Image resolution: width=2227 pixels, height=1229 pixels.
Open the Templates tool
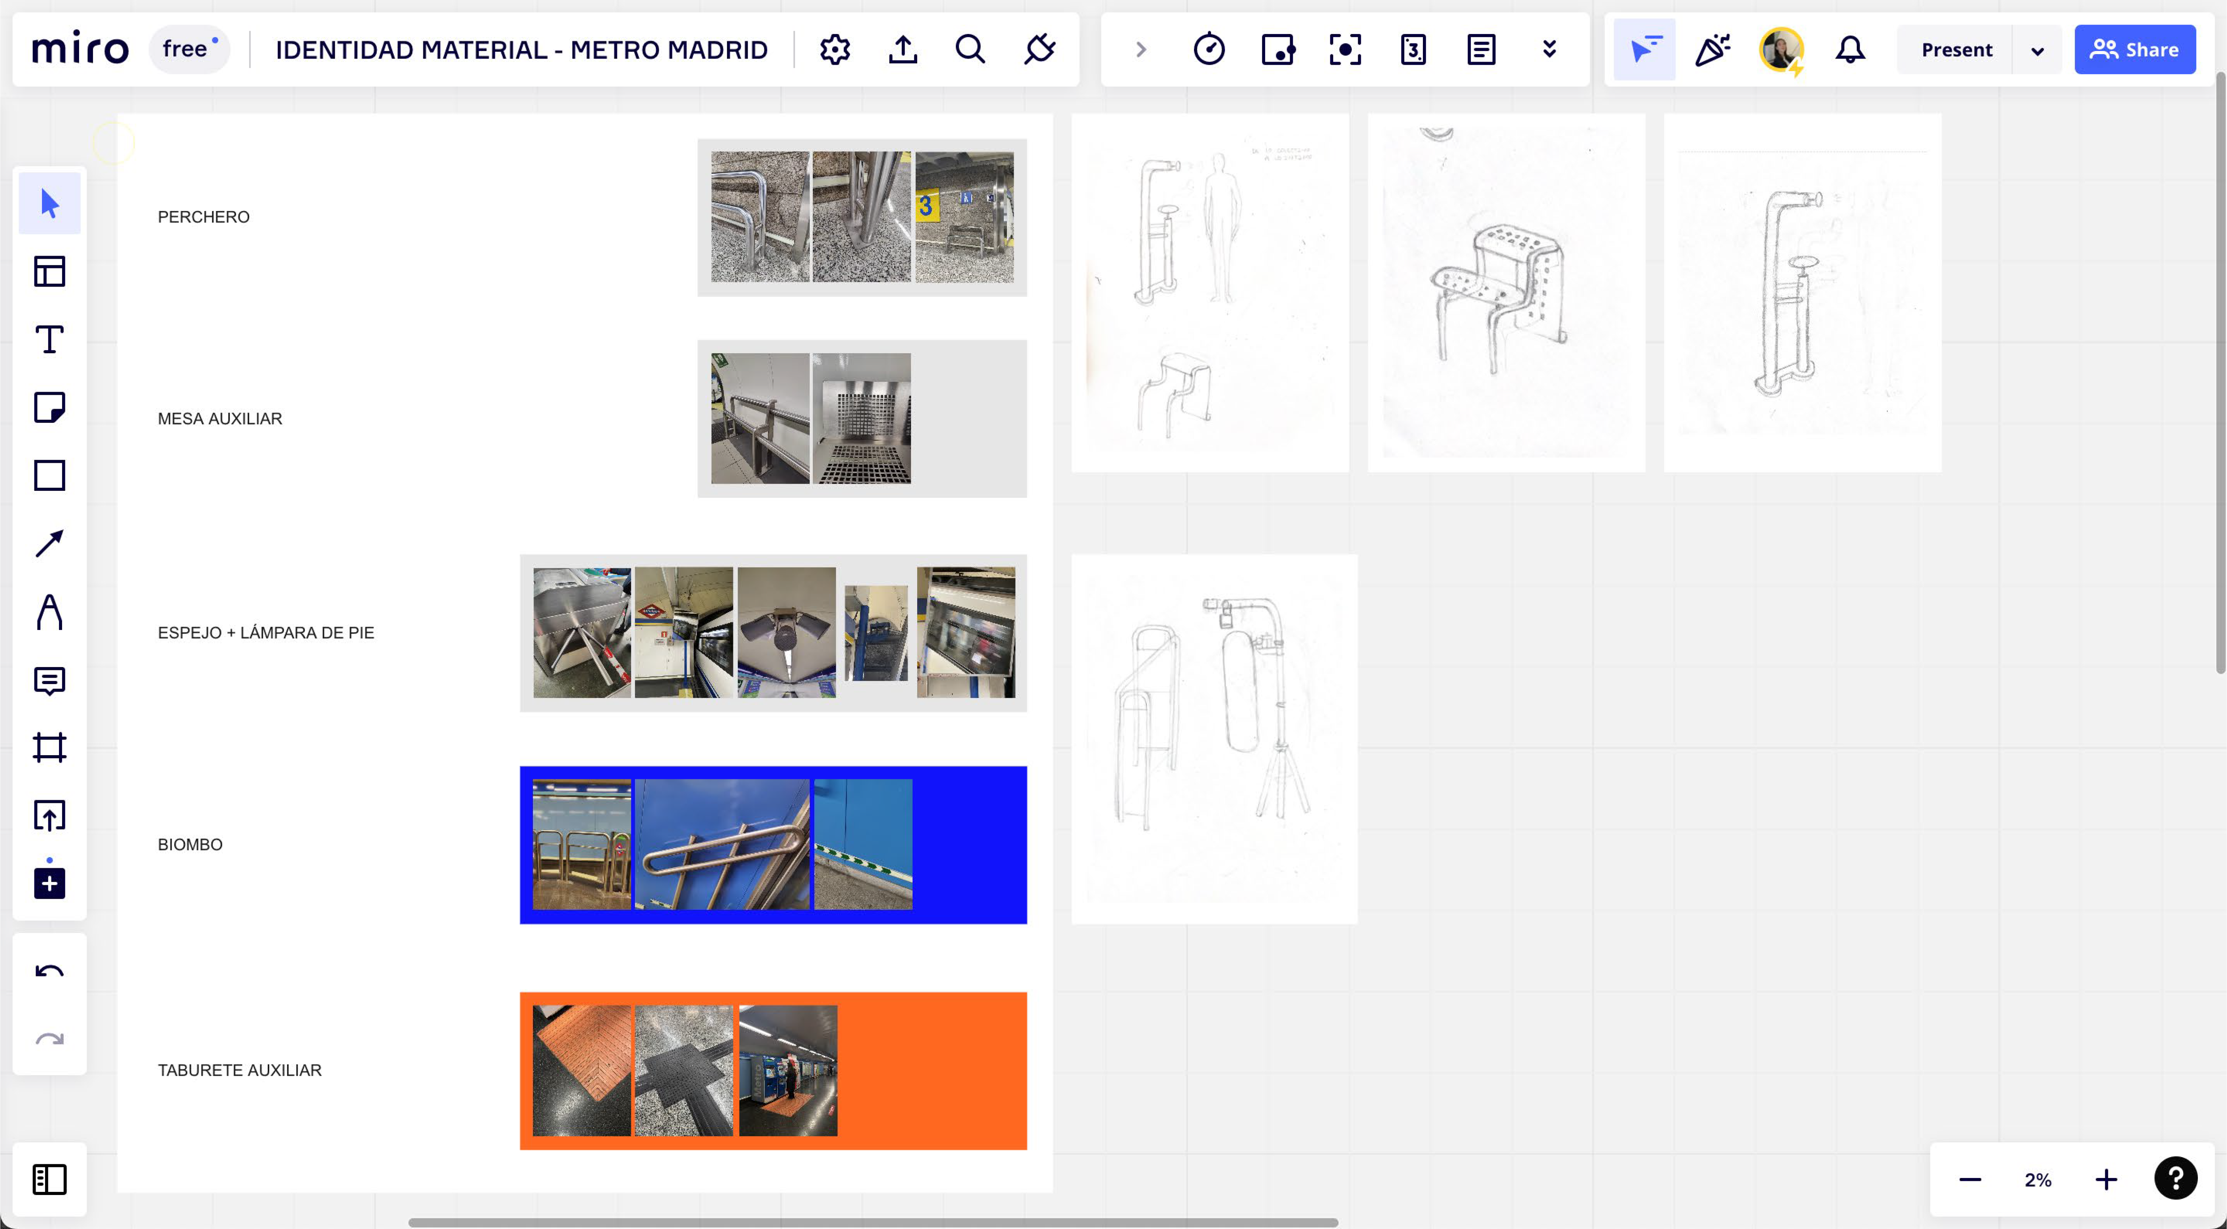(x=49, y=272)
